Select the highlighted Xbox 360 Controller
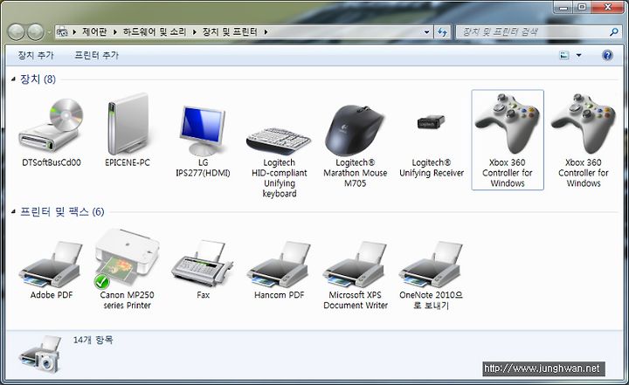Screen dimensions: 629x385 (508, 140)
